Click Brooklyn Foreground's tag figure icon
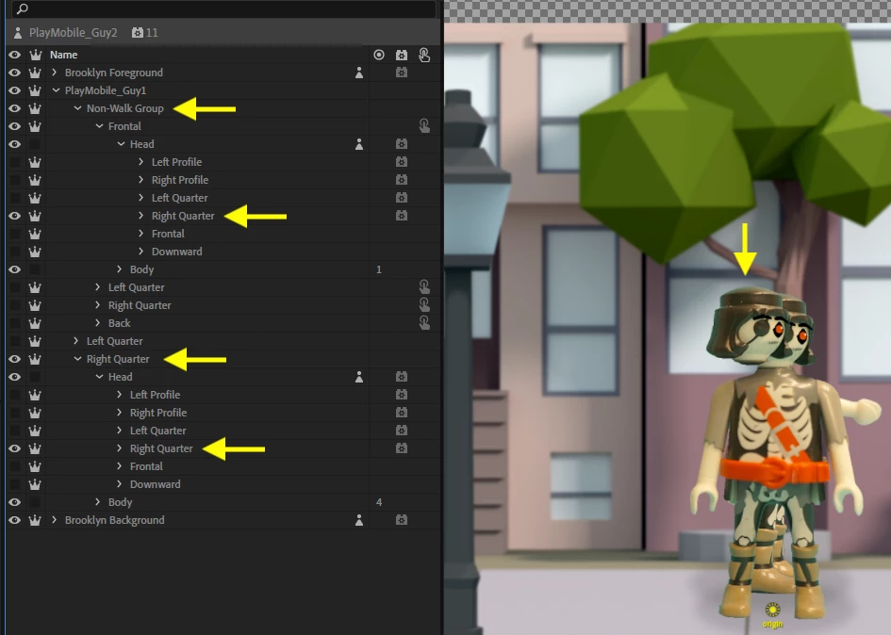Screen dimensions: 891x635 (x=359, y=73)
